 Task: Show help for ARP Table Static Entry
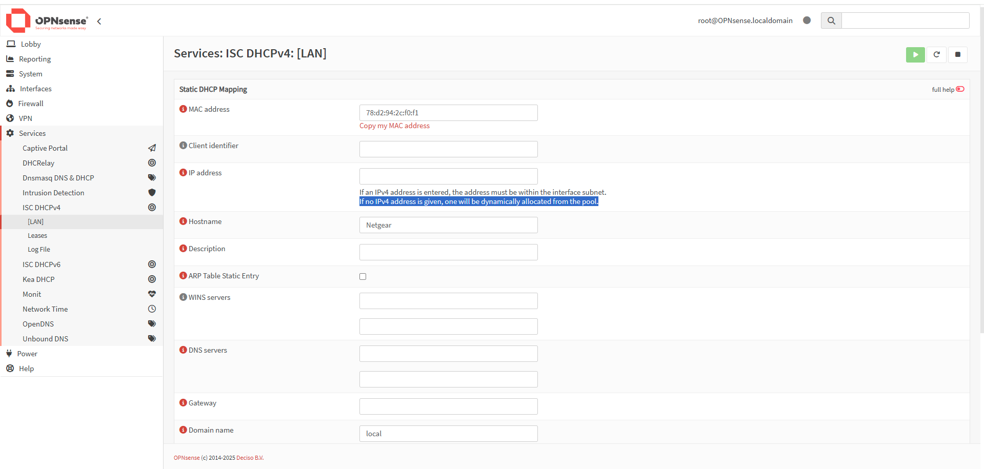183,276
